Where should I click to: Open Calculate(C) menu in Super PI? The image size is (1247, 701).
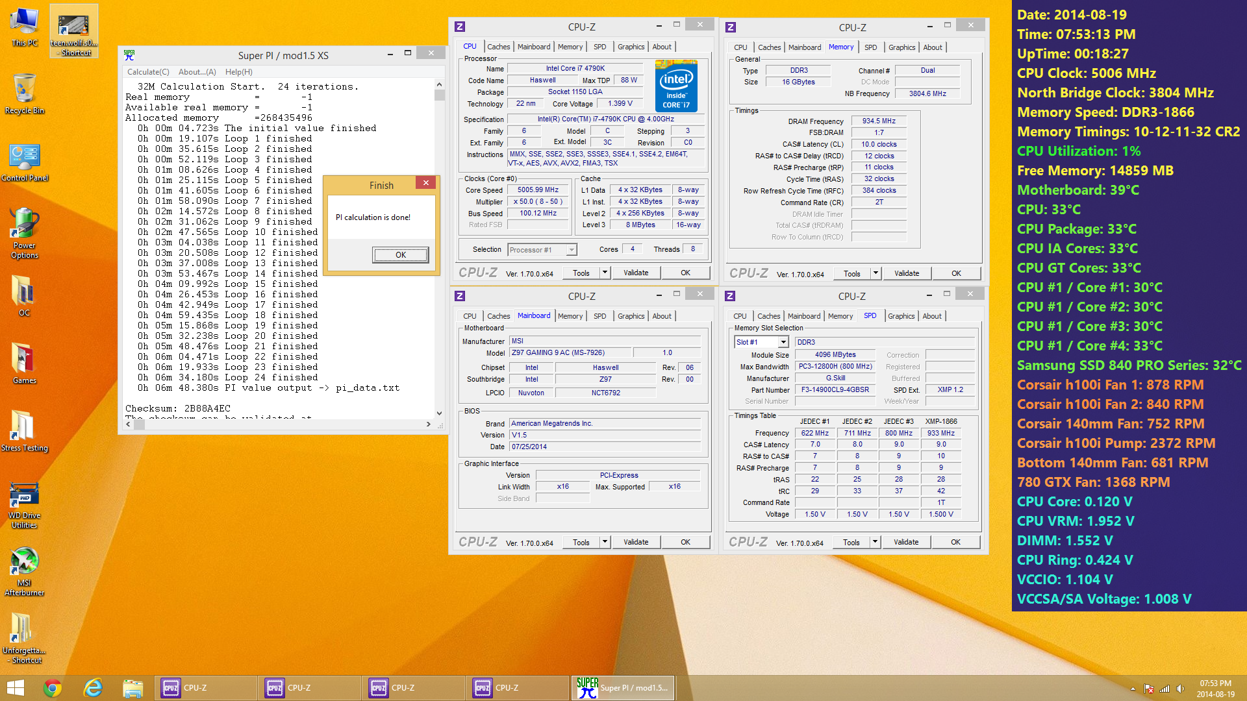[148, 72]
